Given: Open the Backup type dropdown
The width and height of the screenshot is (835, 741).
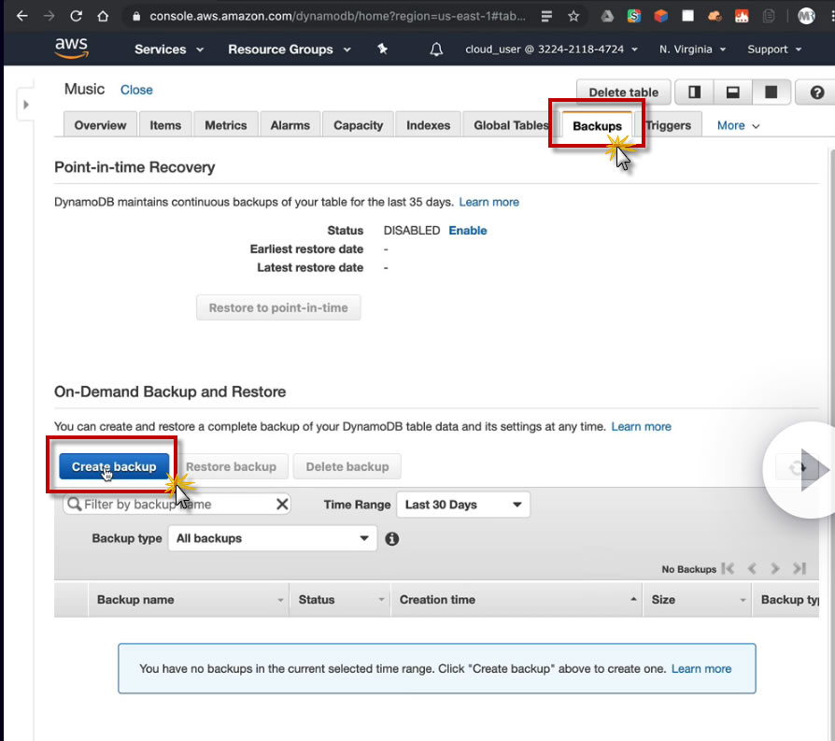Looking at the screenshot, I should tap(272, 538).
